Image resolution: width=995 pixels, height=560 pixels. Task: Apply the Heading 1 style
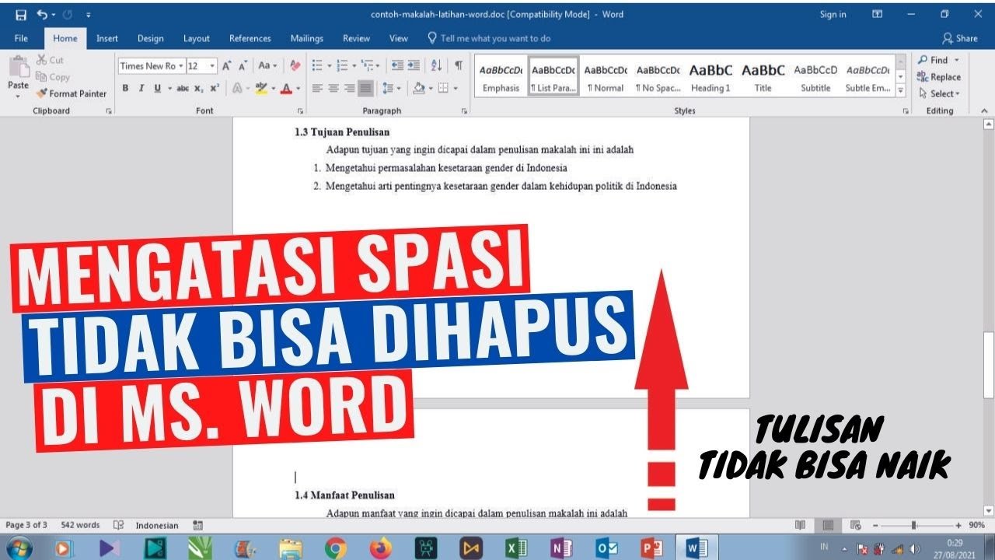click(x=710, y=76)
